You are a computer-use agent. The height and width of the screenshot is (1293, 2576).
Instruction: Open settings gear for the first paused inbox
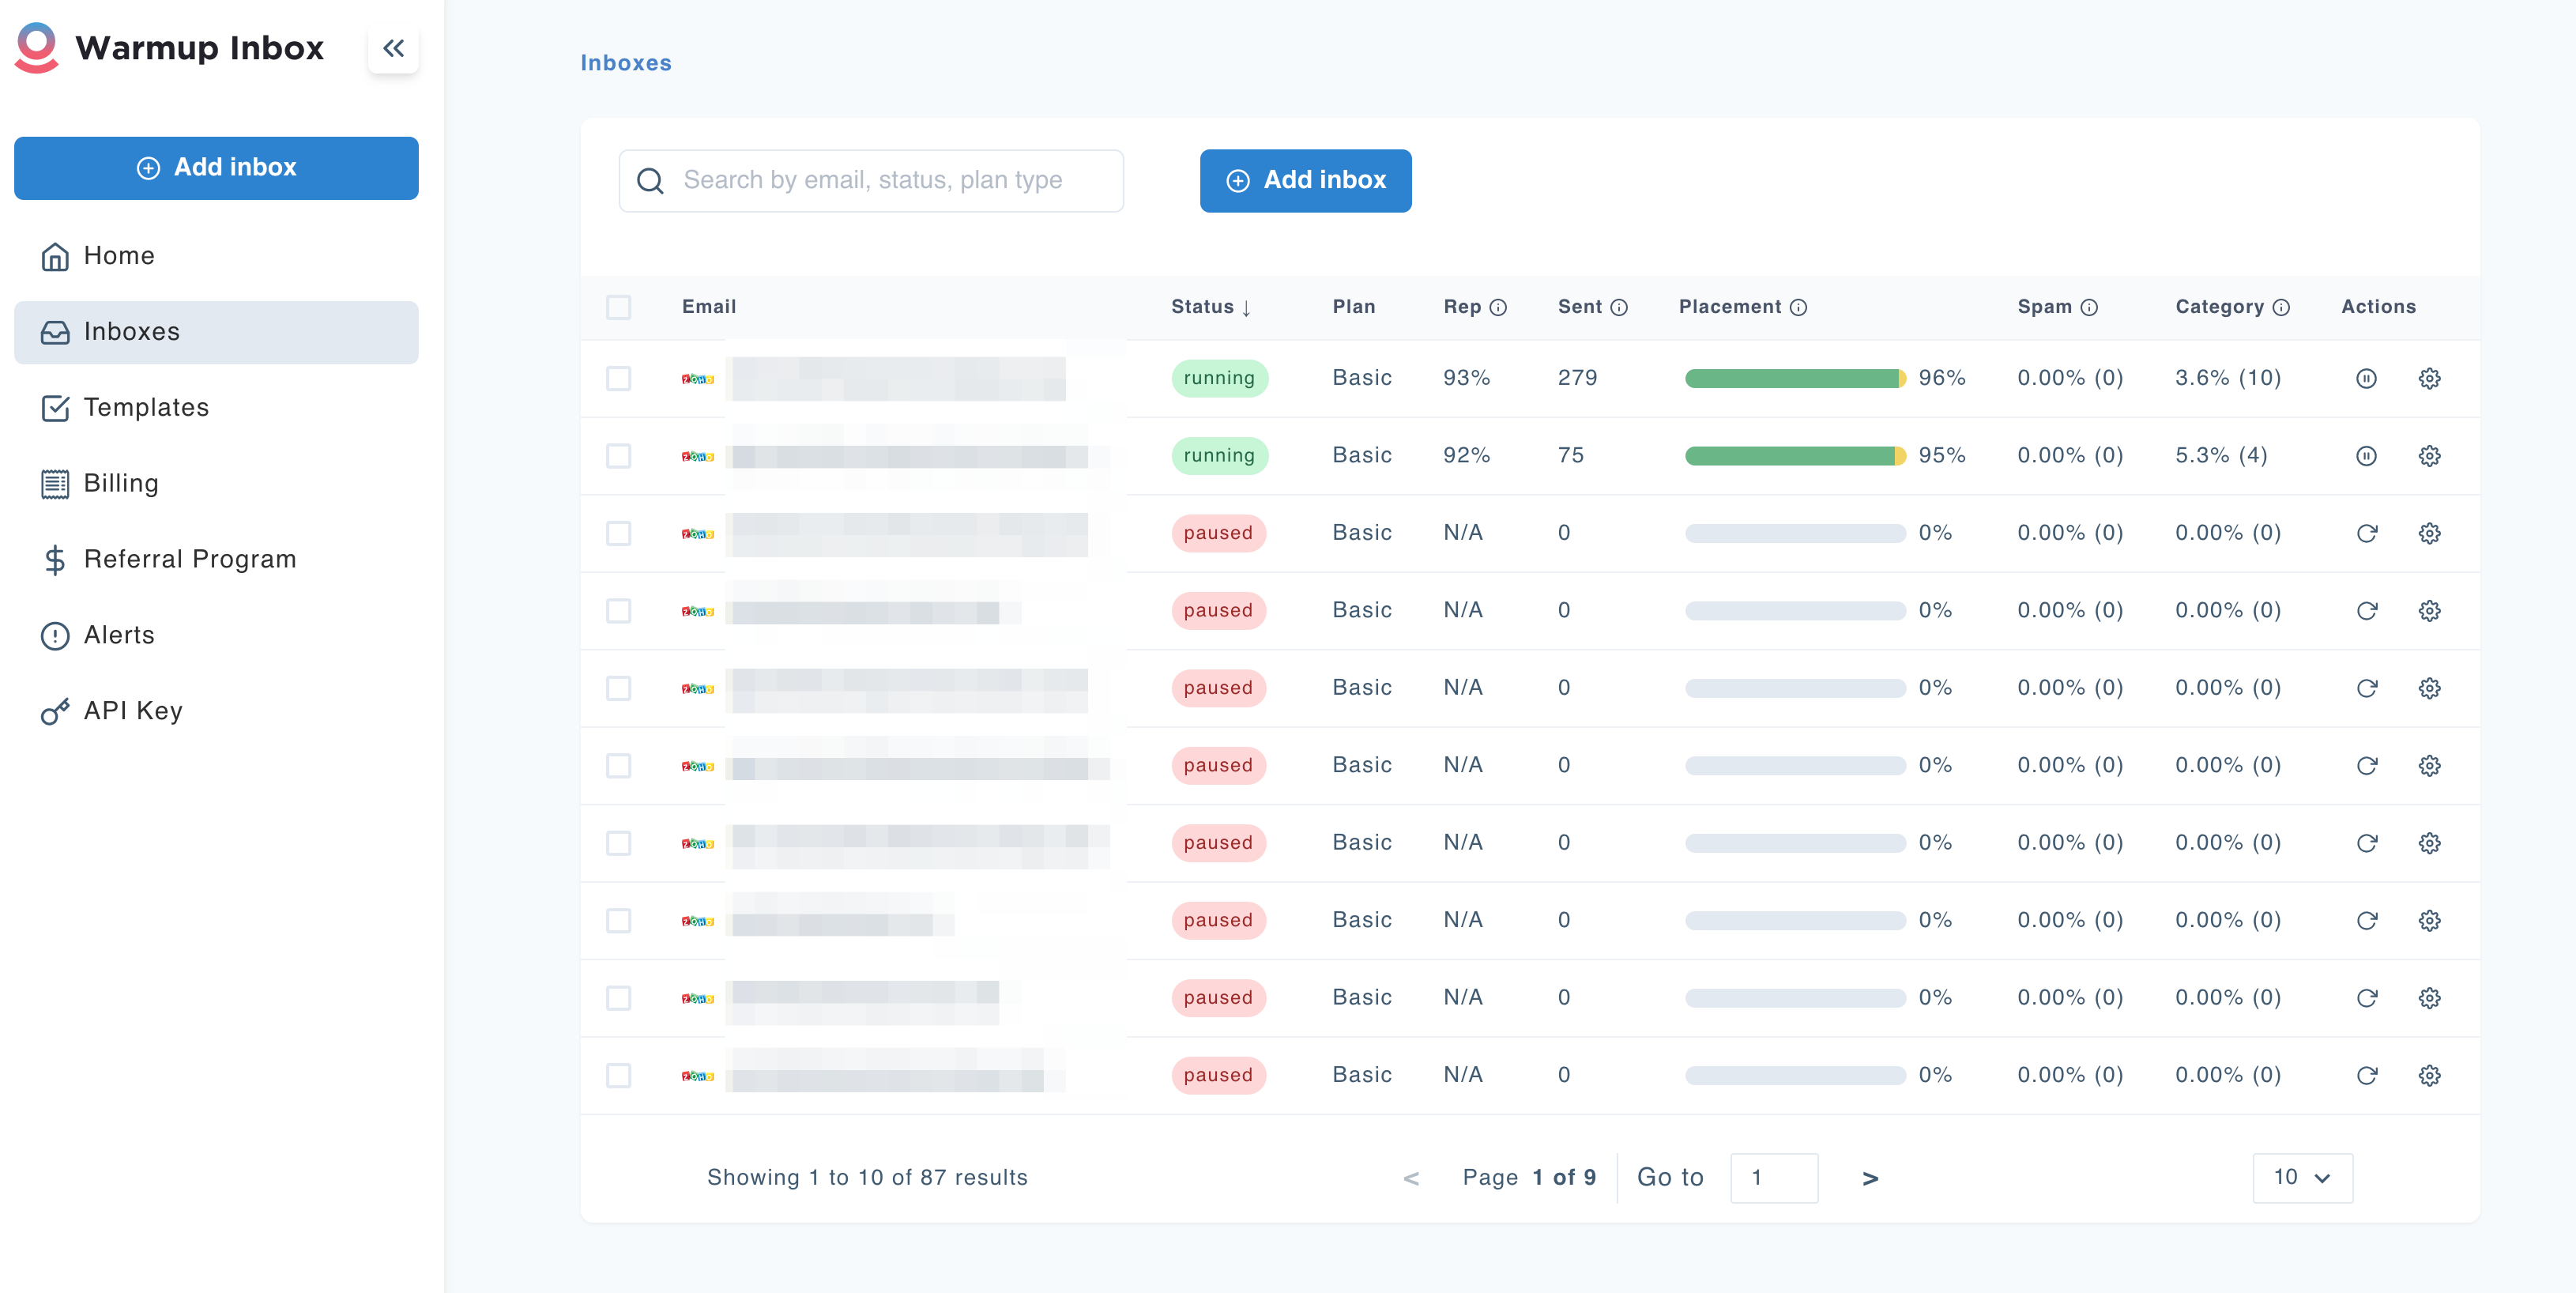[x=2429, y=533]
